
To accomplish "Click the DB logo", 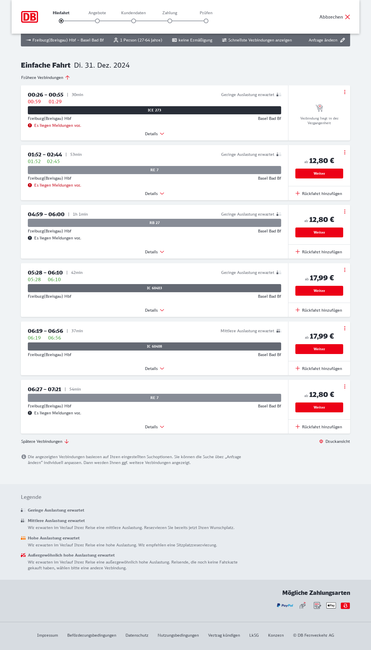I will [x=30, y=17].
